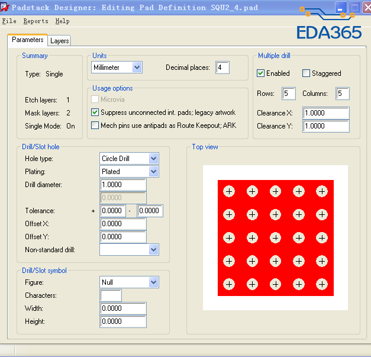Minimize the Padstack Designer window
This screenshot has height=357, width=371.
click(341, 8)
